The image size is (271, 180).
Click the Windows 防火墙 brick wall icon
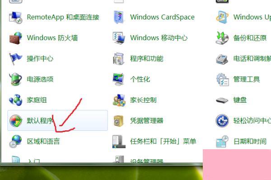[x=15, y=38]
